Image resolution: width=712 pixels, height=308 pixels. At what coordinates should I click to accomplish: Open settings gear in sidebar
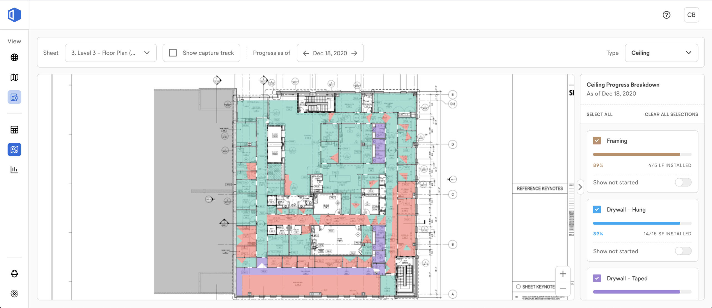pos(14,294)
